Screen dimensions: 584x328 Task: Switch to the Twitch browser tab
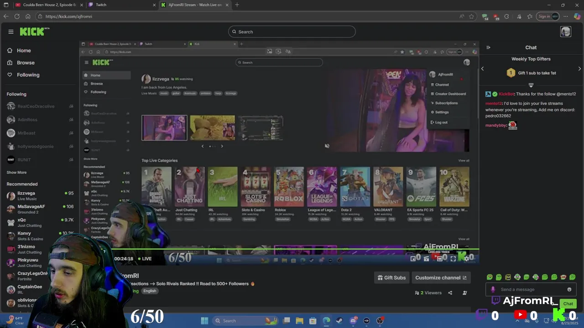[x=121, y=5]
